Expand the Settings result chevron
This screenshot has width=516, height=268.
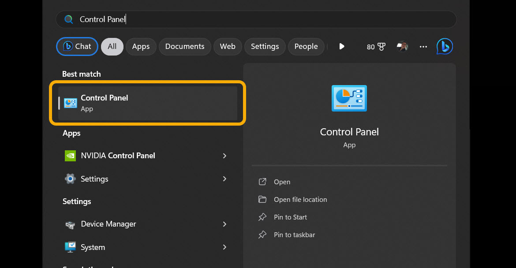tap(224, 179)
